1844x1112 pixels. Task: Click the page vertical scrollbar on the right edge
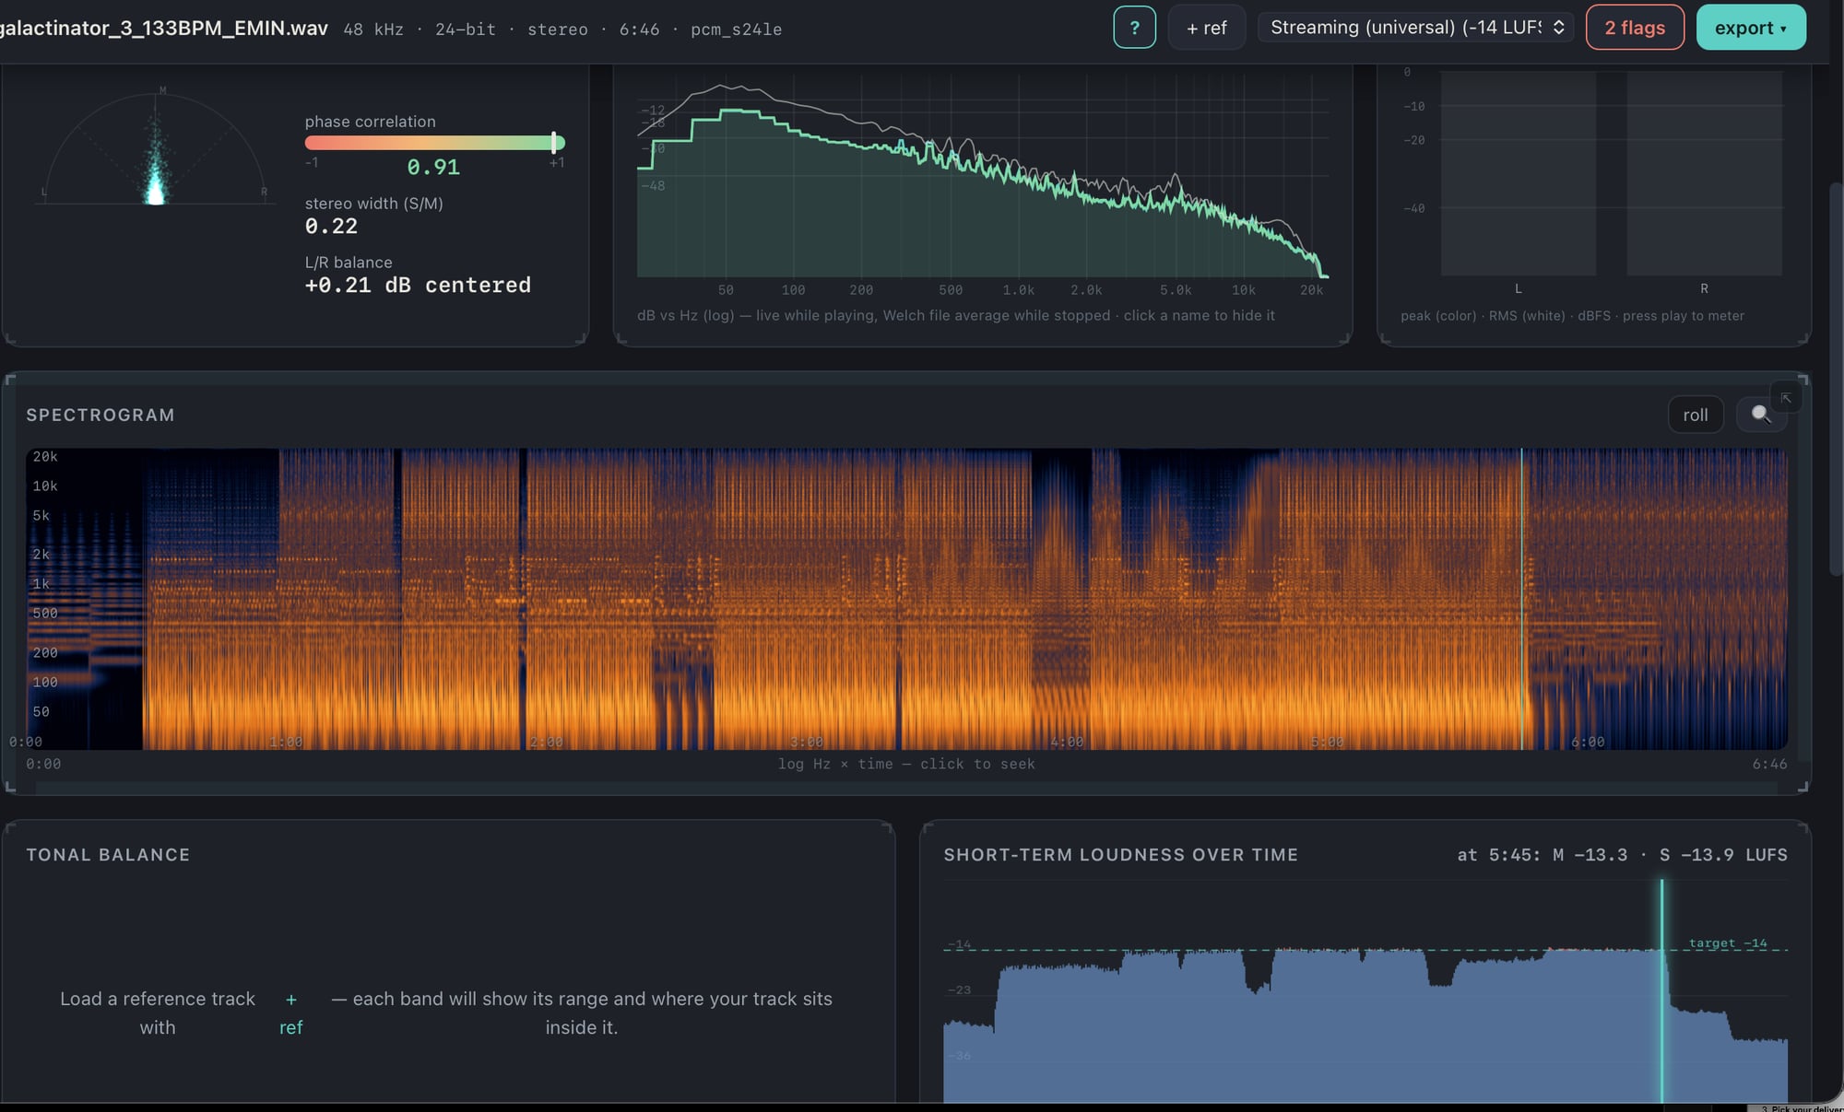tap(1835, 378)
